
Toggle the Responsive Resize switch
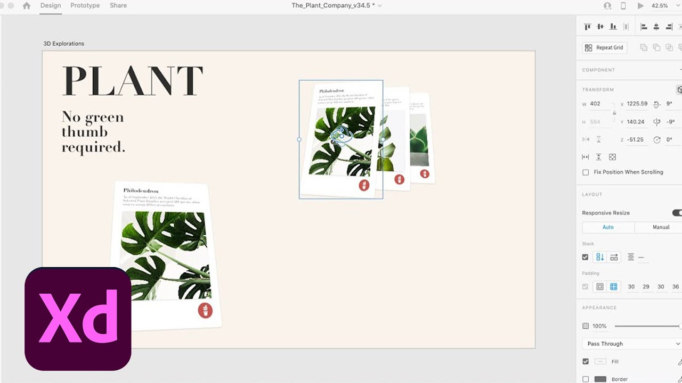(677, 213)
